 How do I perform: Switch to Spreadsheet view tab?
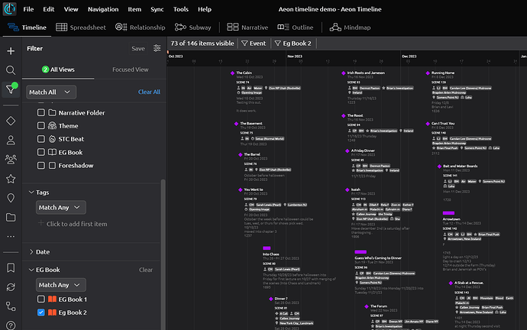(x=81, y=27)
